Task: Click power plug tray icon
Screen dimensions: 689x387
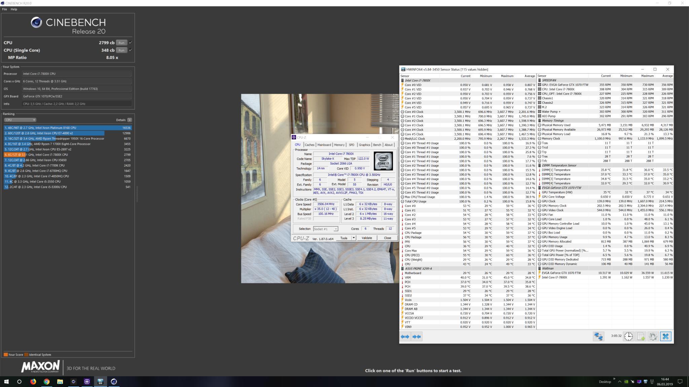Action: (x=652, y=382)
